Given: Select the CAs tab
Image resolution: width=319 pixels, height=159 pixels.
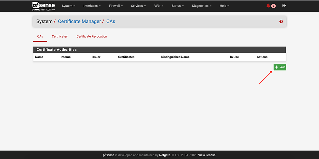Looking at the screenshot, I should [40, 36].
